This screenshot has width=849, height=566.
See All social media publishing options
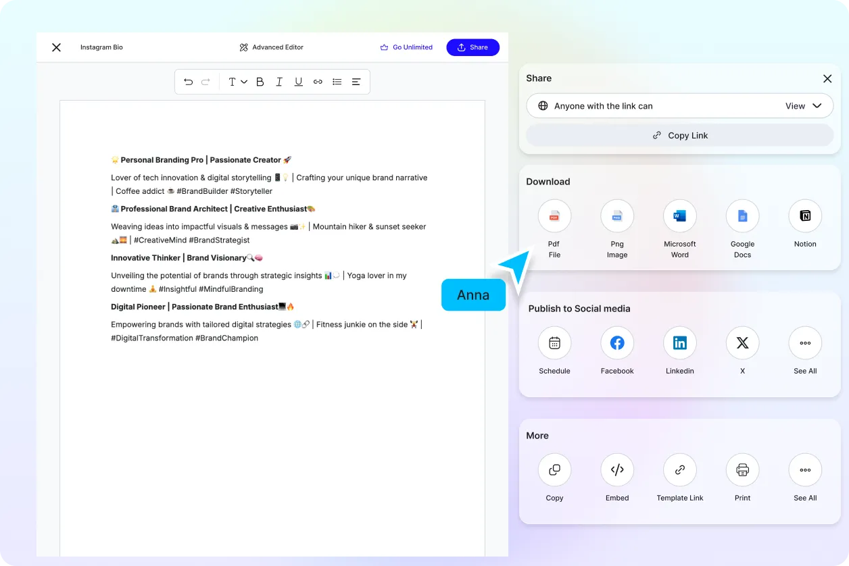(804, 342)
